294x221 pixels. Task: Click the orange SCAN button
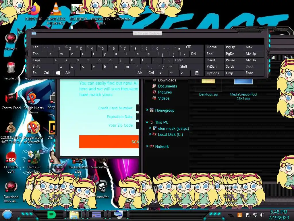point(109,142)
